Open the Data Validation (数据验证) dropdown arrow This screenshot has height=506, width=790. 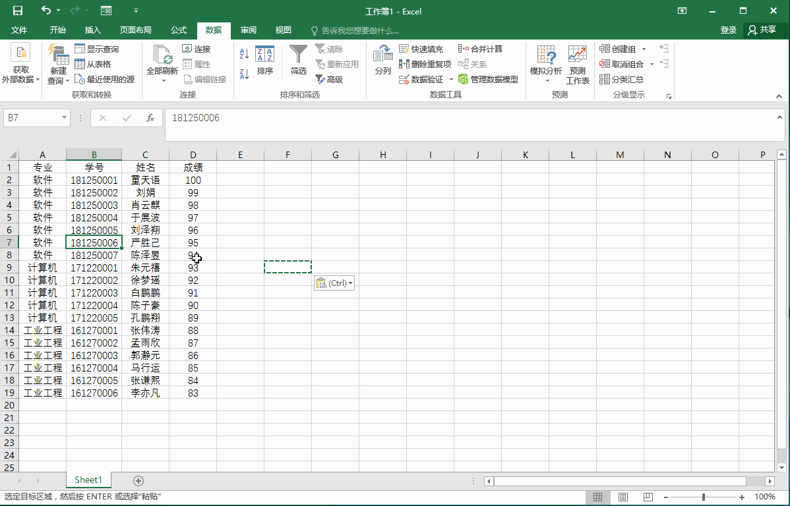(x=452, y=80)
